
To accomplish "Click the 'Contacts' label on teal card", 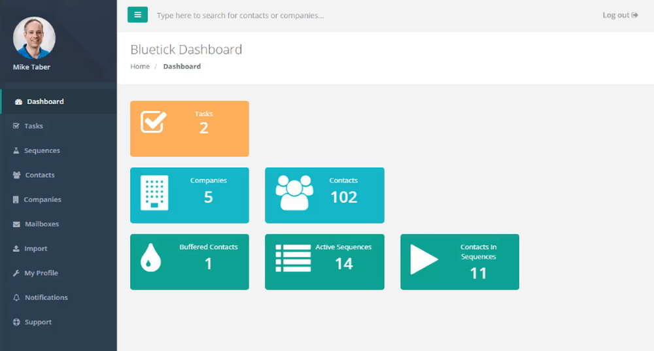I will [343, 180].
